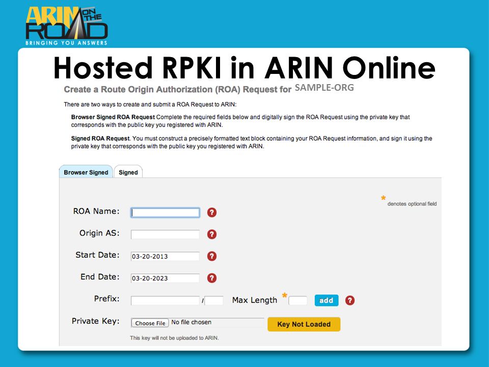This screenshot has height=367, width=489.
Task: Click the Start Date field 03-20-2013
Action: point(165,256)
